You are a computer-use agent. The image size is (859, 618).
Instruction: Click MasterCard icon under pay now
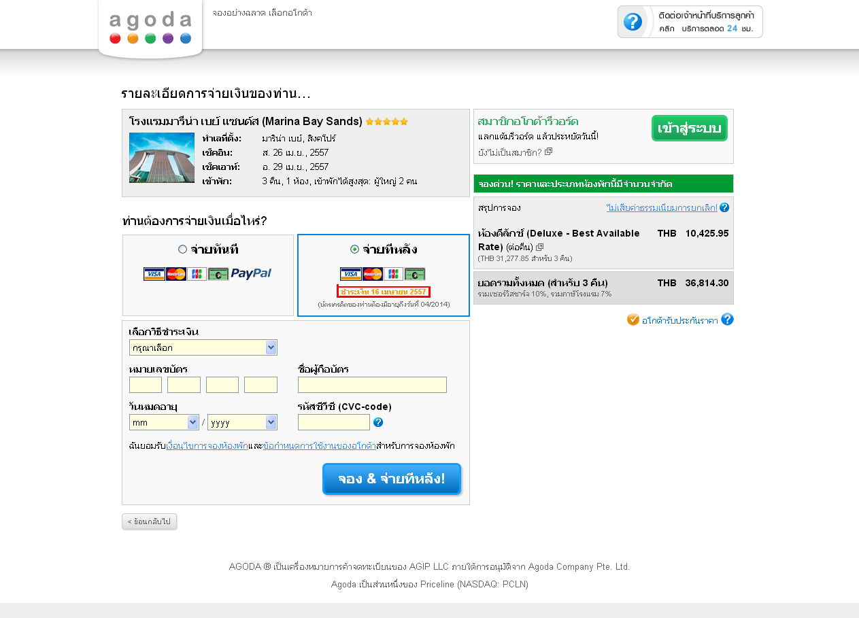coord(175,274)
